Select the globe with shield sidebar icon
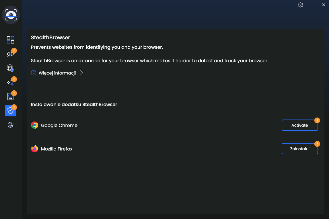This screenshot has height=219, width=329. click(x=11, y=68)
